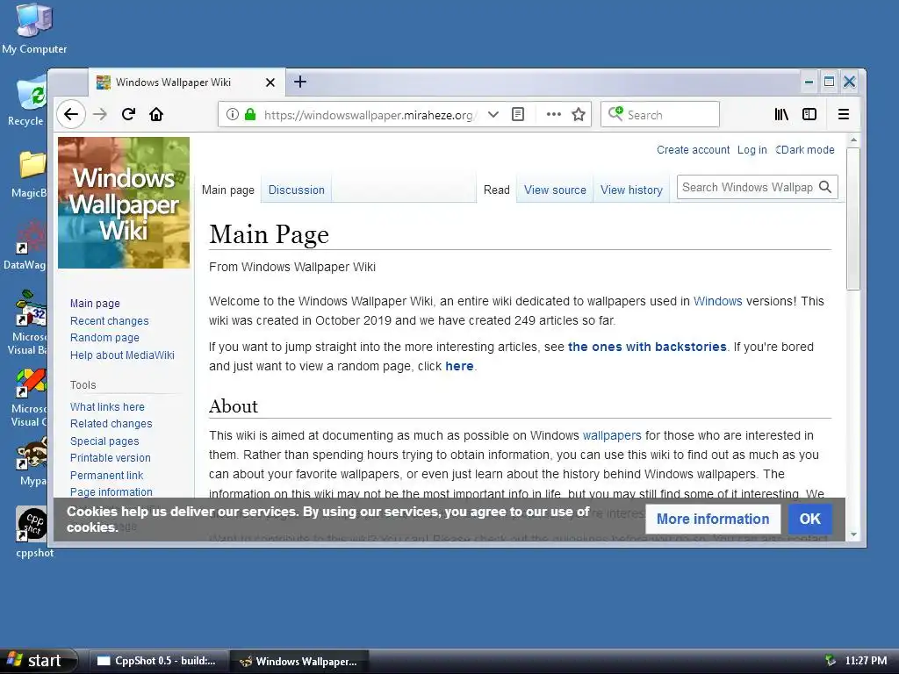The image size is (899, 674).
Task: Close the Windows Wallpaper Wiki tab
Action: click(x=270, y=82)
